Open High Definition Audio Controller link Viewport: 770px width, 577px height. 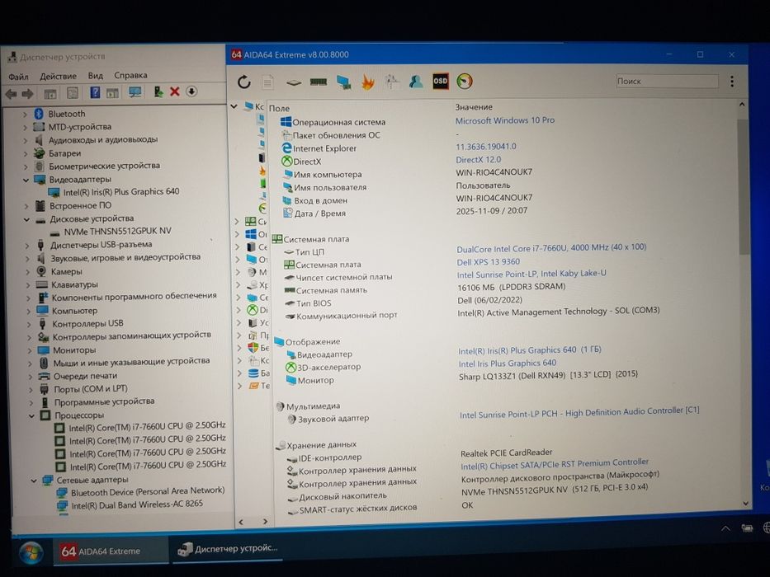(579, 413)
